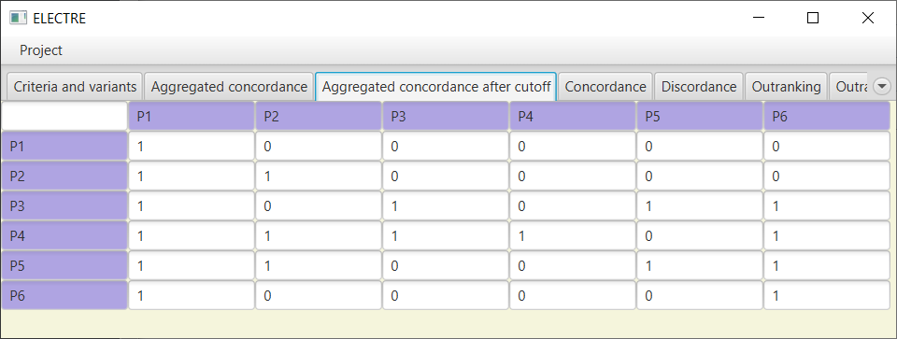Switch to Aggregated concordance tab

click(229, 87)
